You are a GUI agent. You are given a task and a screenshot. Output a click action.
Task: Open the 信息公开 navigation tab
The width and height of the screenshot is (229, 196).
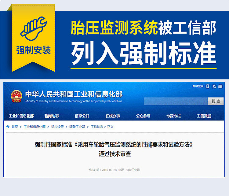point(82,116)
